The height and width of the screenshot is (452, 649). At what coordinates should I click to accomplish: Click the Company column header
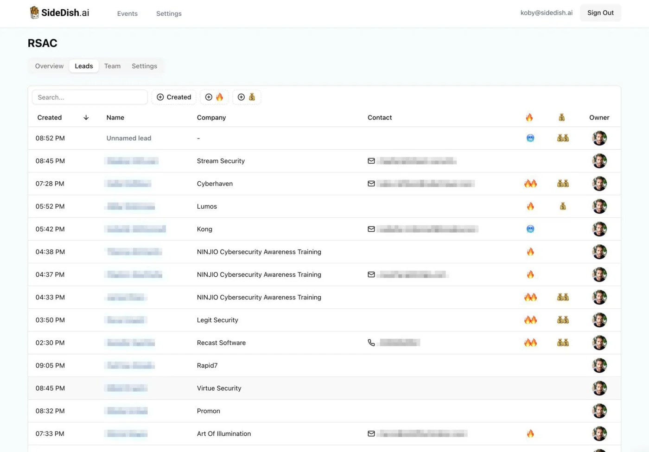pyautogui.click(x=211, y=117)
